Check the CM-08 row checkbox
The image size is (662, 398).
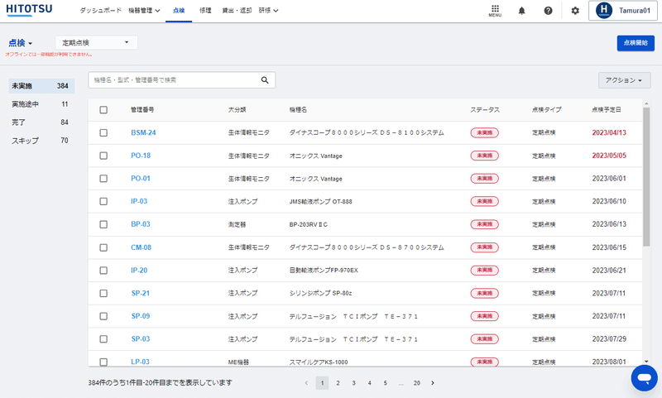pos(103,247)
